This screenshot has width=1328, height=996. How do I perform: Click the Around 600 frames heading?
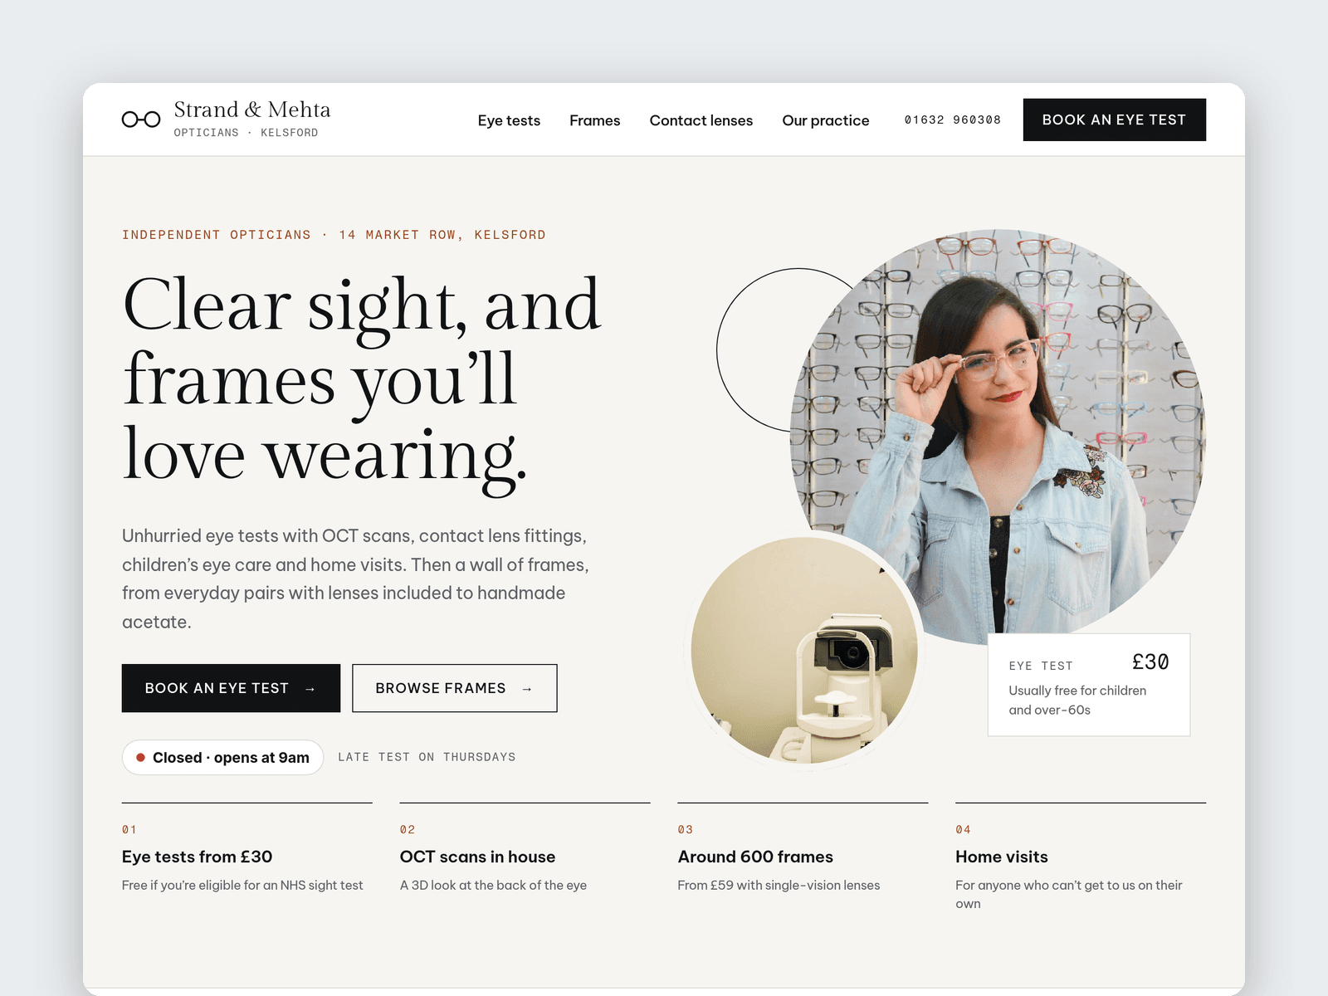point(755,857)
